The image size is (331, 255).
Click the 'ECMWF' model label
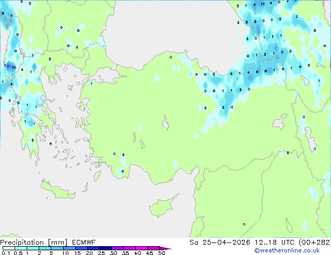84,243
